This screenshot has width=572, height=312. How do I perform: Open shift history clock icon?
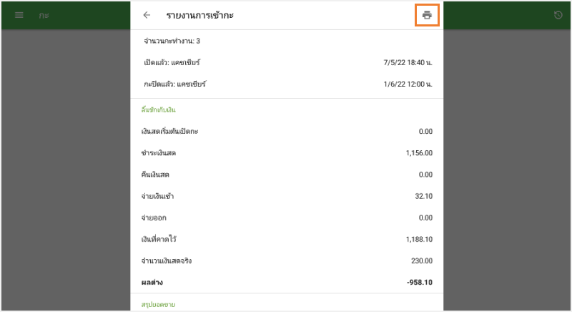tap(558, 15)
